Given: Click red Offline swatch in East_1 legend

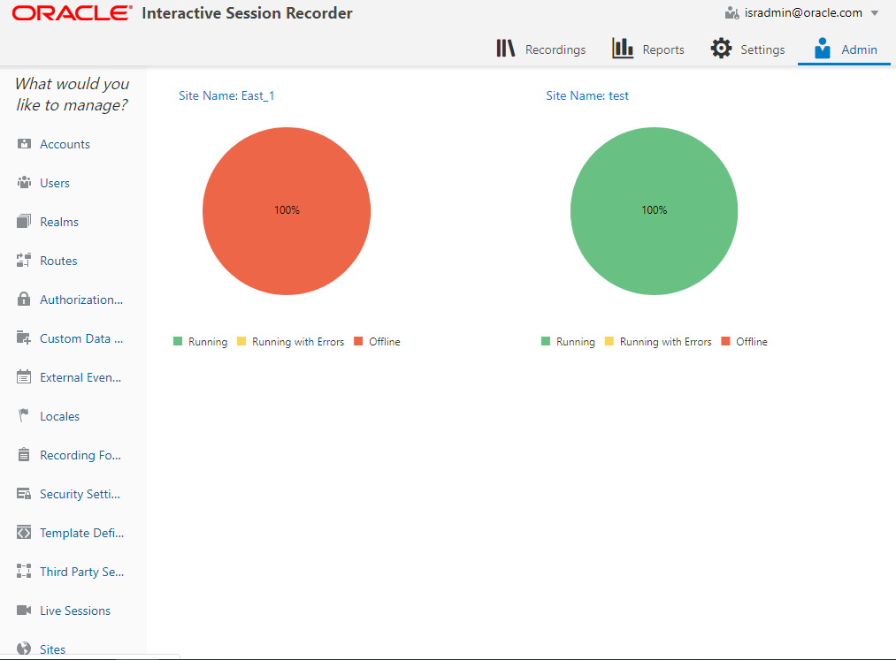Looking at the screenshot, I should tap(358, 341).
